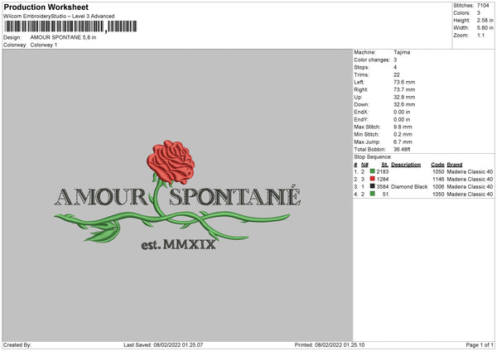Click the design name 'AMOUR SPONTANE 5,8 in'

coord(63,37)
